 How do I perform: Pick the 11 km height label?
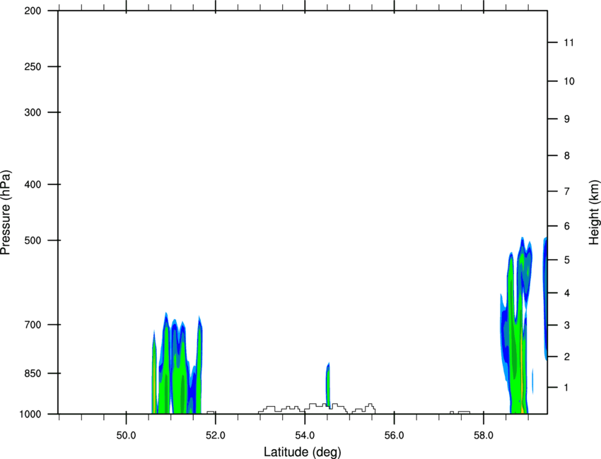tap(569, 42)
